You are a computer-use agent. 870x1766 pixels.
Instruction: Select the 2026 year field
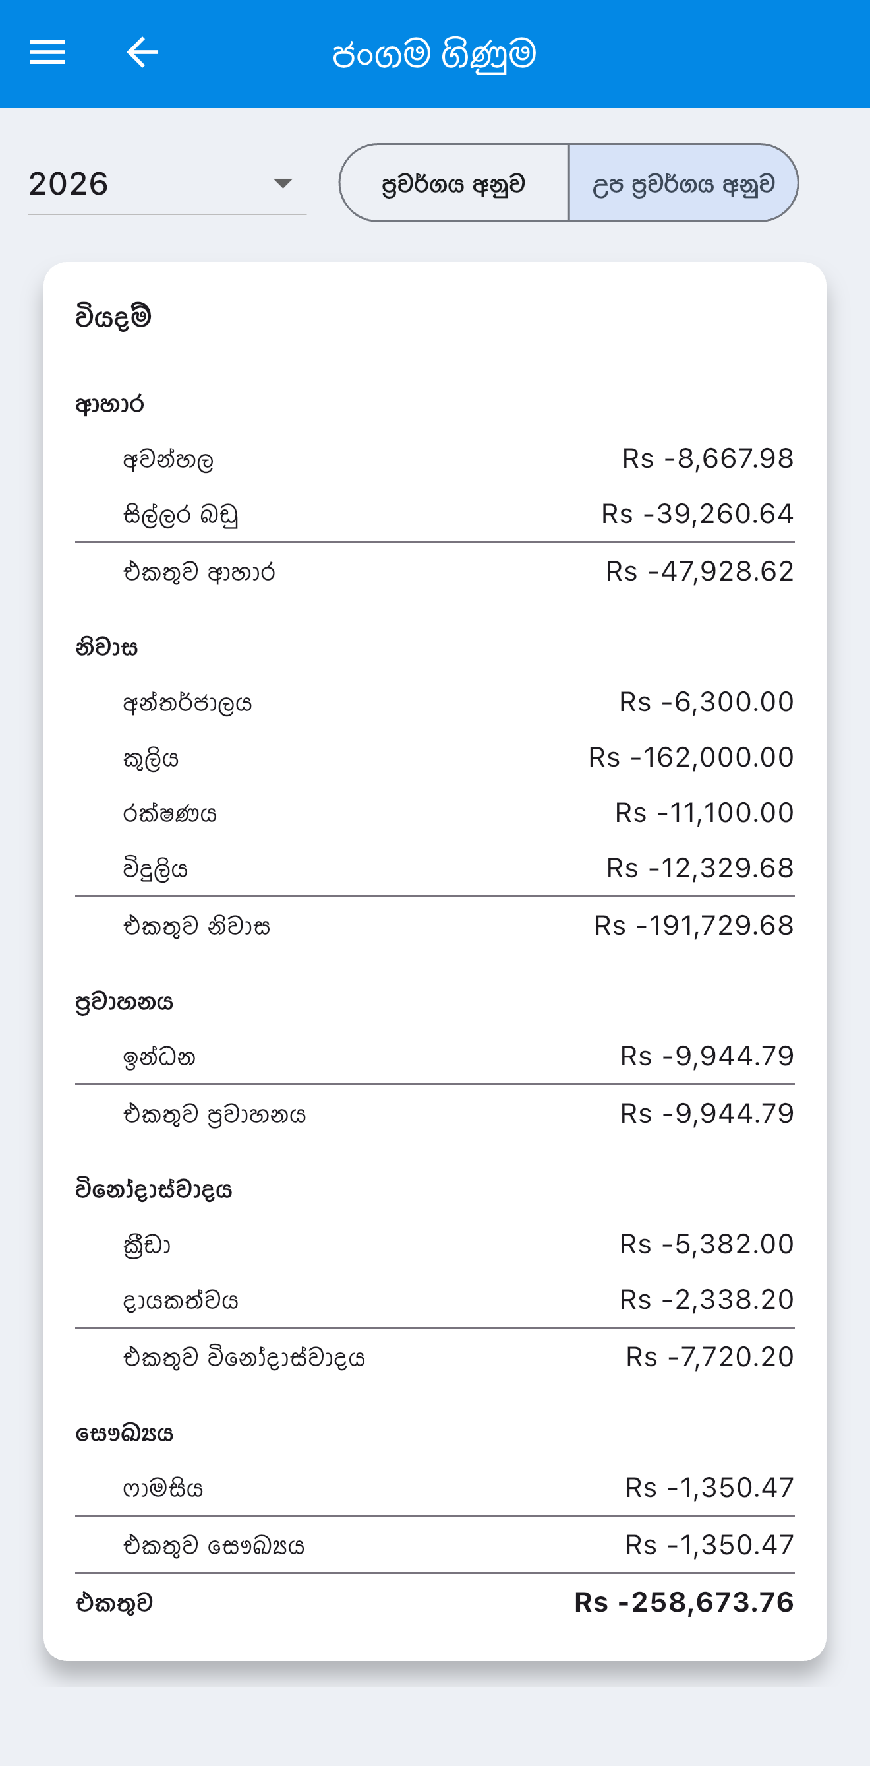tap(167, 183)
